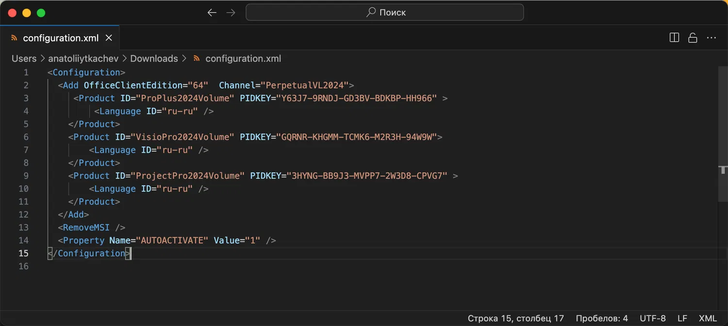The image size is (728, 326).
Task: Open go-to-line via Строка 15, столбец 17
Action: point(515,318)
